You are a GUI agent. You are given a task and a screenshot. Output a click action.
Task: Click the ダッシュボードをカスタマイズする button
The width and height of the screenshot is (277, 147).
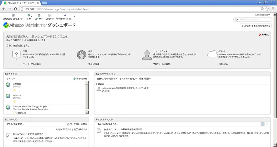tap(256, 26)
